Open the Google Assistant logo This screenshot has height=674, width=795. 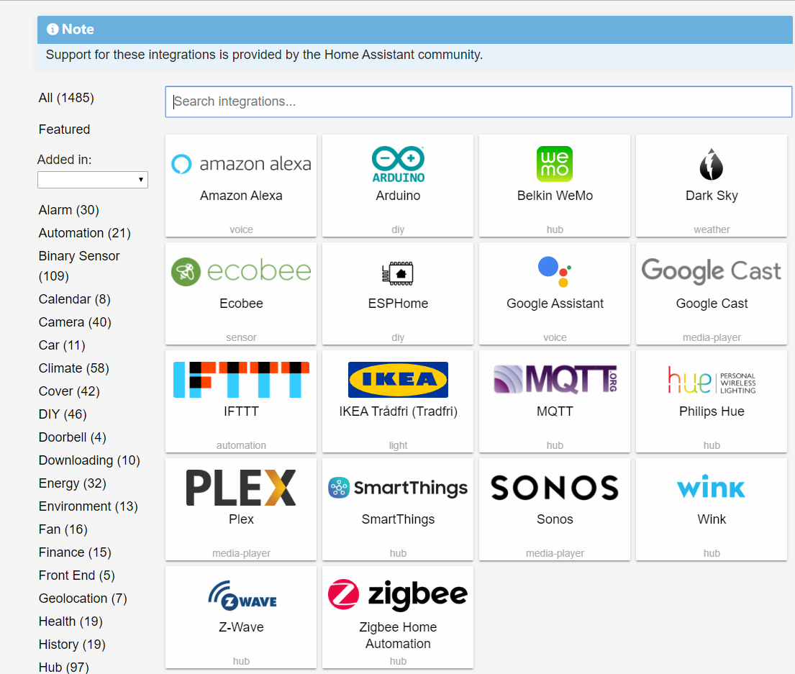tap(555, 272)
